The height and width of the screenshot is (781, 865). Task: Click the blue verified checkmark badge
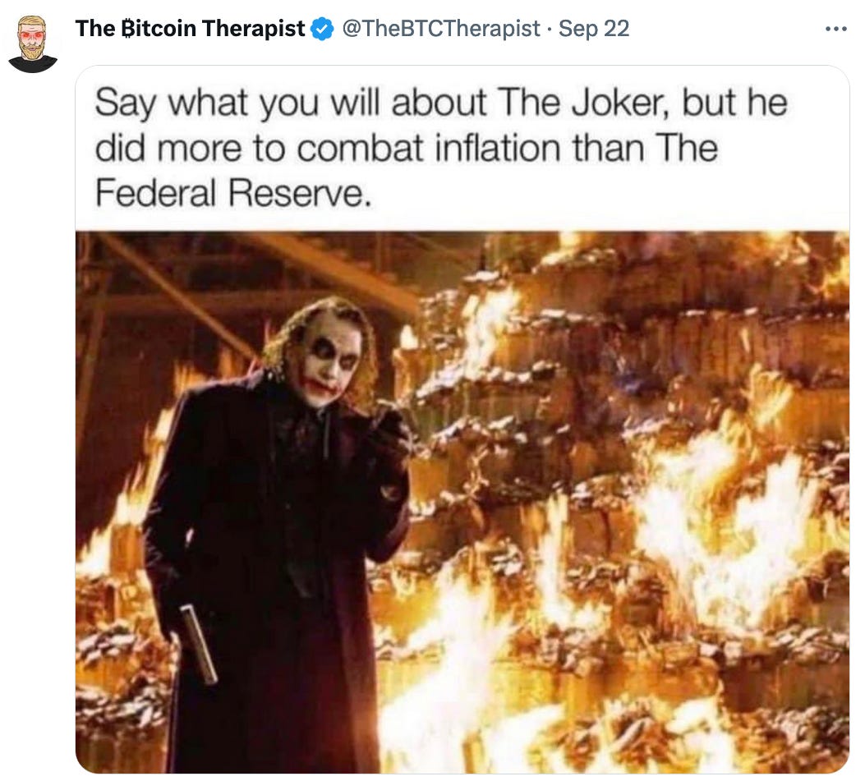pos(323,29)
